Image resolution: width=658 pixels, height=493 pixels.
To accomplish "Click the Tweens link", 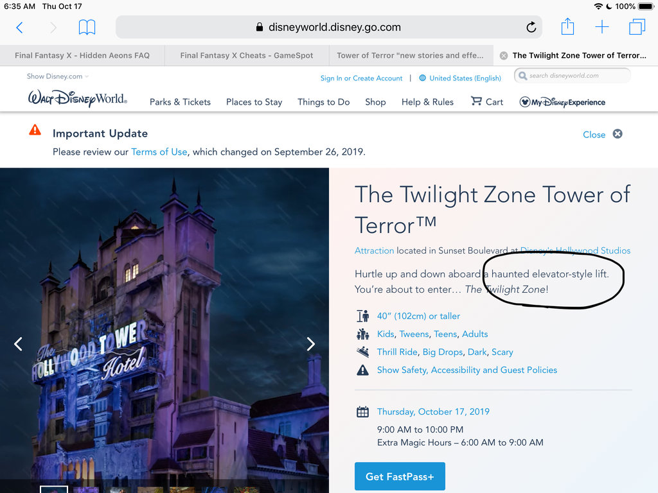I will pyautogui.click(x=414, y=334).
